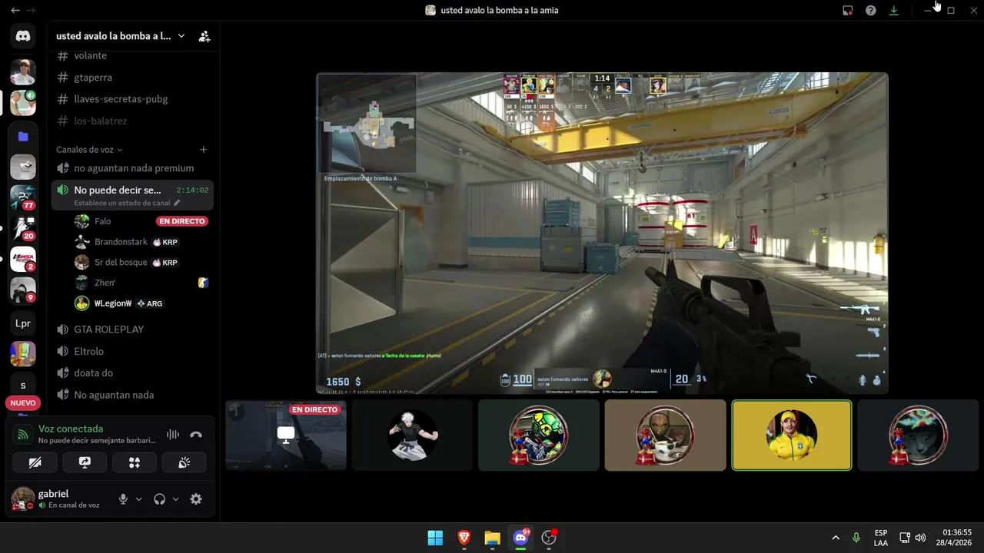984x553 pixels.
Task: Open the help question mark icon
Action: 871,11
